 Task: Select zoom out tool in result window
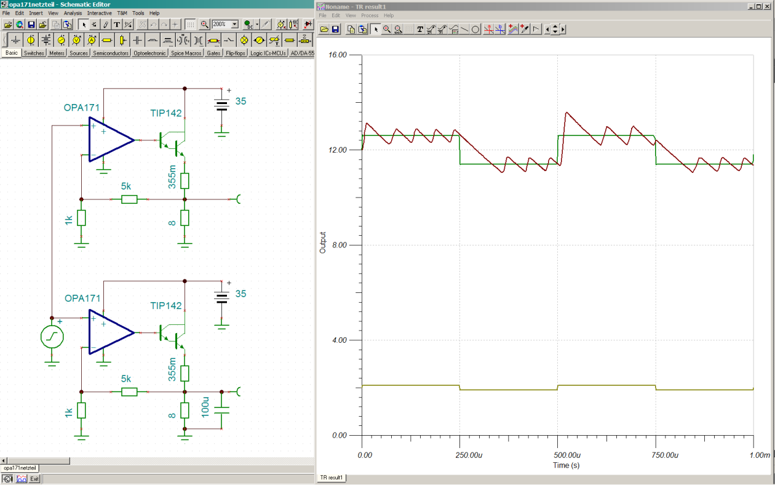point(398,29)
